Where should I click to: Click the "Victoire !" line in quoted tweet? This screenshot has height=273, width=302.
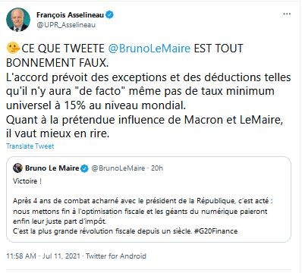27,181
